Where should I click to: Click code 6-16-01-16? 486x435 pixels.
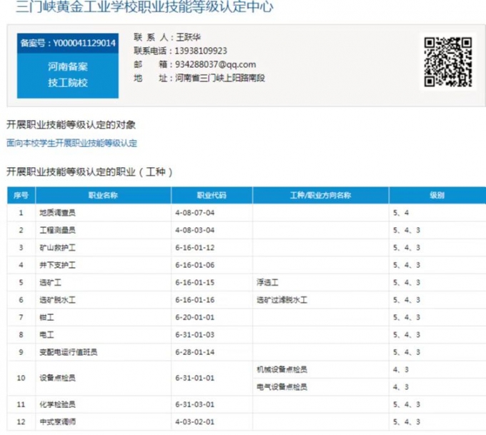click(194, 299)
